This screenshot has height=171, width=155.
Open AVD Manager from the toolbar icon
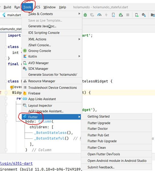pos(137,15)
